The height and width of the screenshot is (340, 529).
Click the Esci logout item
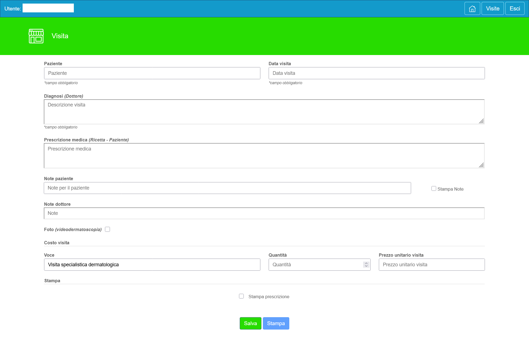(515, 9)
